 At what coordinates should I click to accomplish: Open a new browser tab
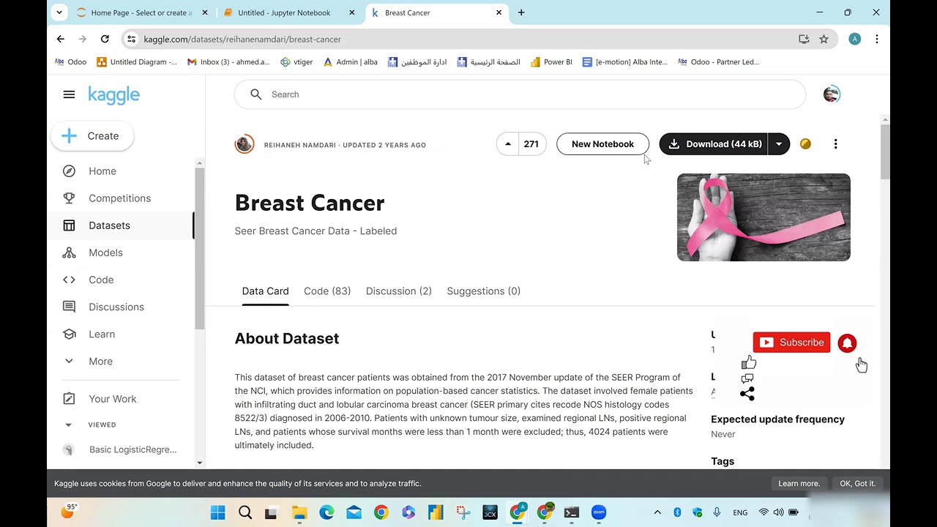coord(521,12)
